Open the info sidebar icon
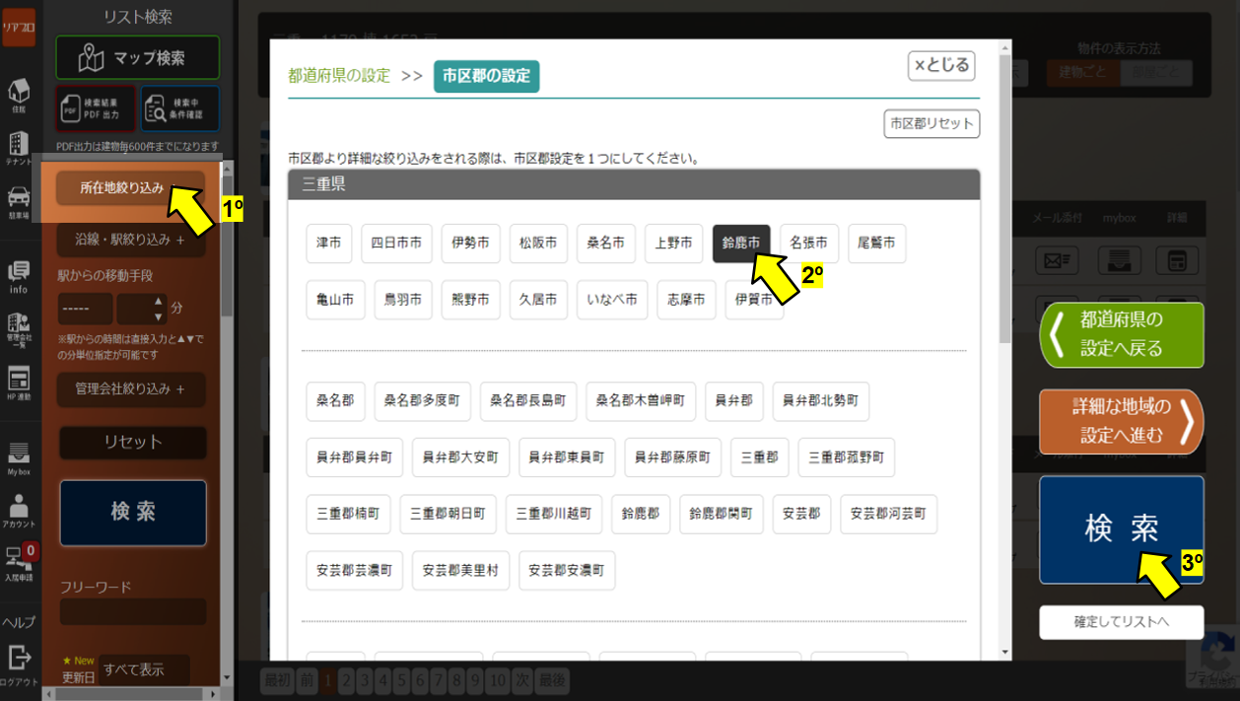The width and height of the screenshot is (1240, 701). coord(19,276)
